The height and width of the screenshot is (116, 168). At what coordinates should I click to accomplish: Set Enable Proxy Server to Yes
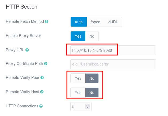pos(78,36)
